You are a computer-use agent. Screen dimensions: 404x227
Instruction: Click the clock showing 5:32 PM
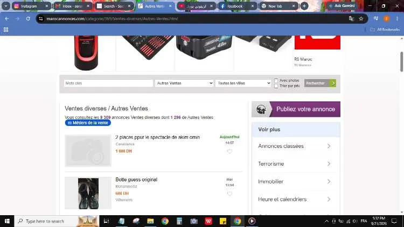pyautogui.click(x=379, y=218)
